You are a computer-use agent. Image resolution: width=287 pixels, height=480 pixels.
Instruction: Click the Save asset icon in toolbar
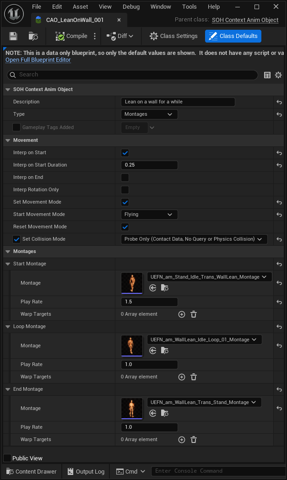click(x=13, y=36)
